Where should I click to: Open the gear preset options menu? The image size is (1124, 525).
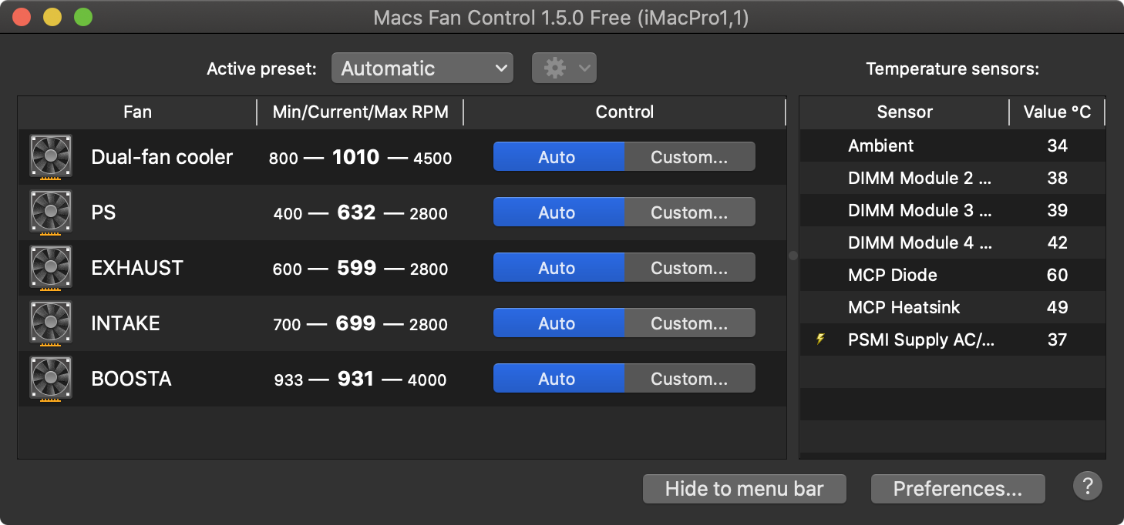pos(564,69)
